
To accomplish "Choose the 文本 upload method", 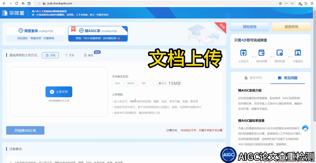I will [x=70, y=55].
